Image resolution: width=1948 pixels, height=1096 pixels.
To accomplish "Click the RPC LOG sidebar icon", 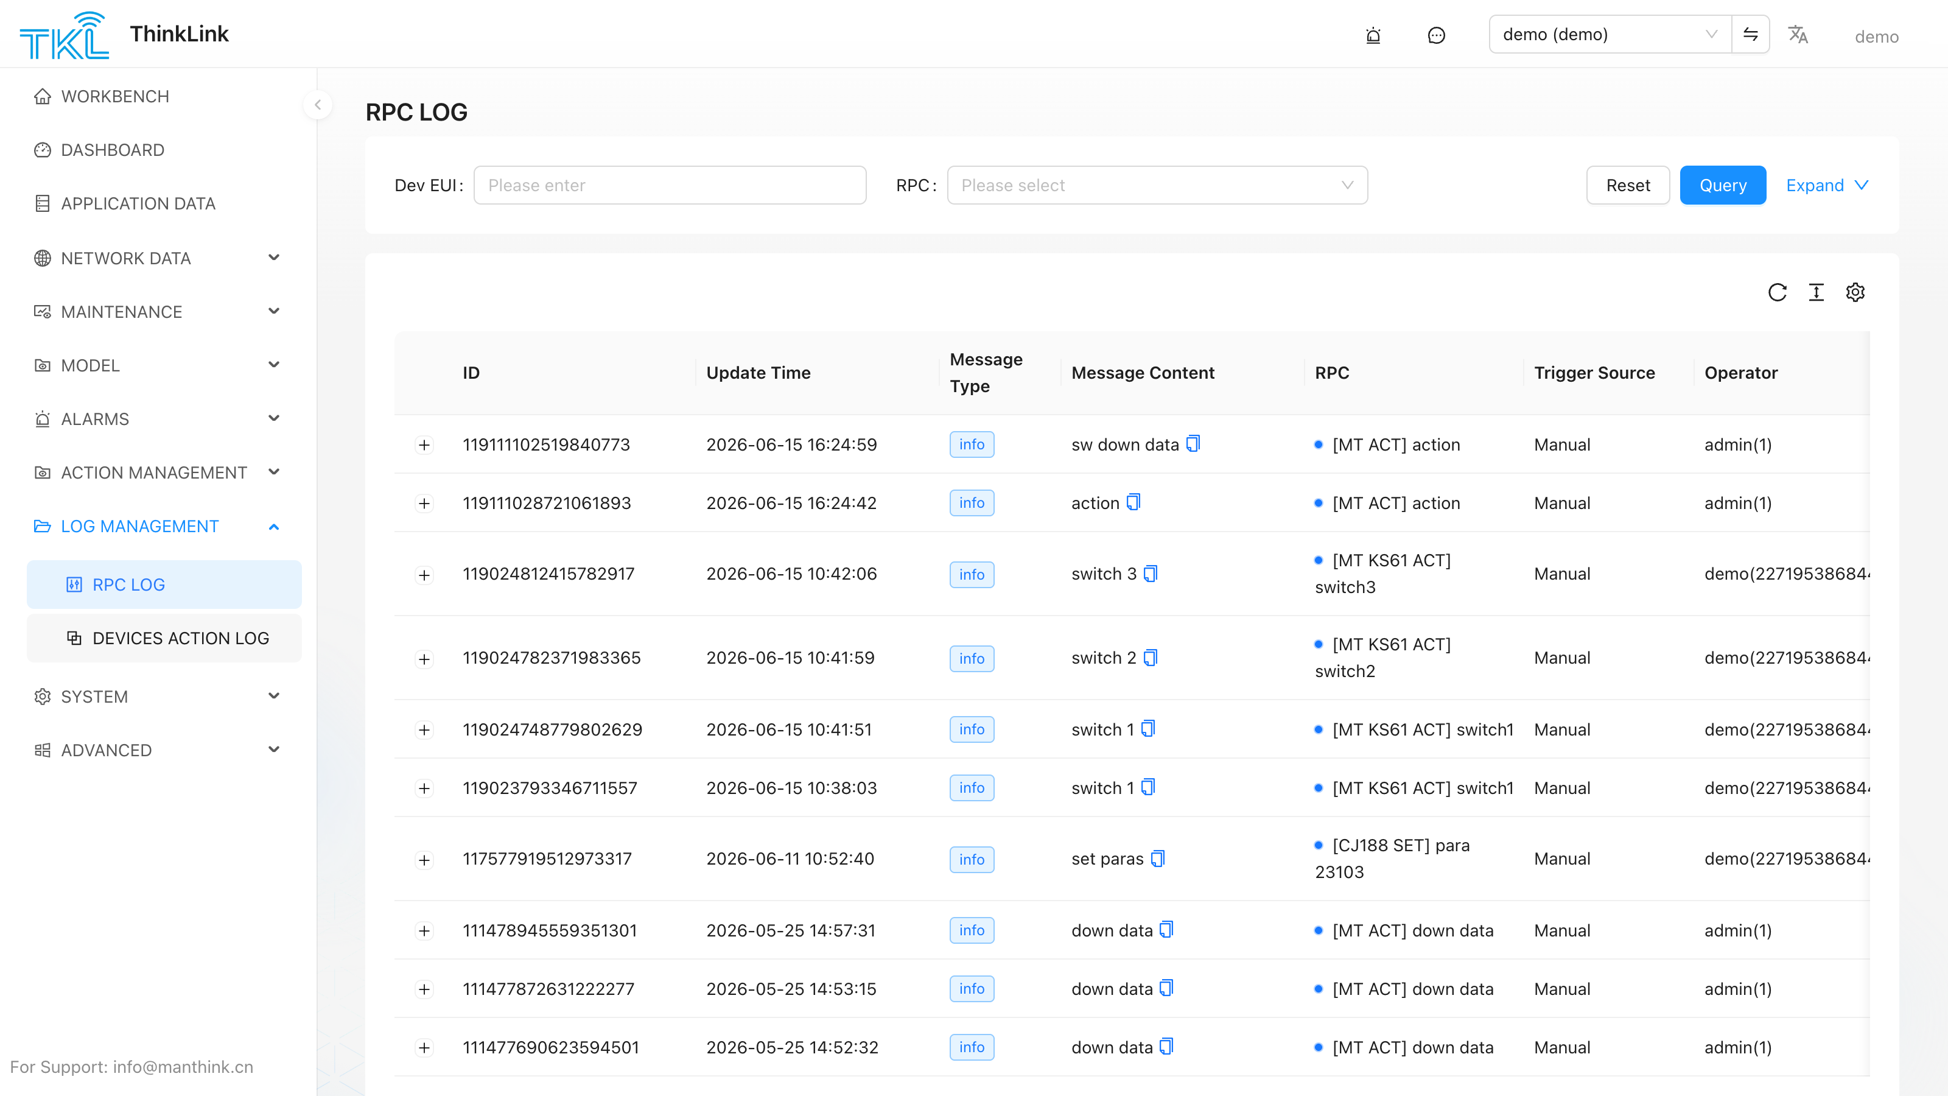I will 73,585.
